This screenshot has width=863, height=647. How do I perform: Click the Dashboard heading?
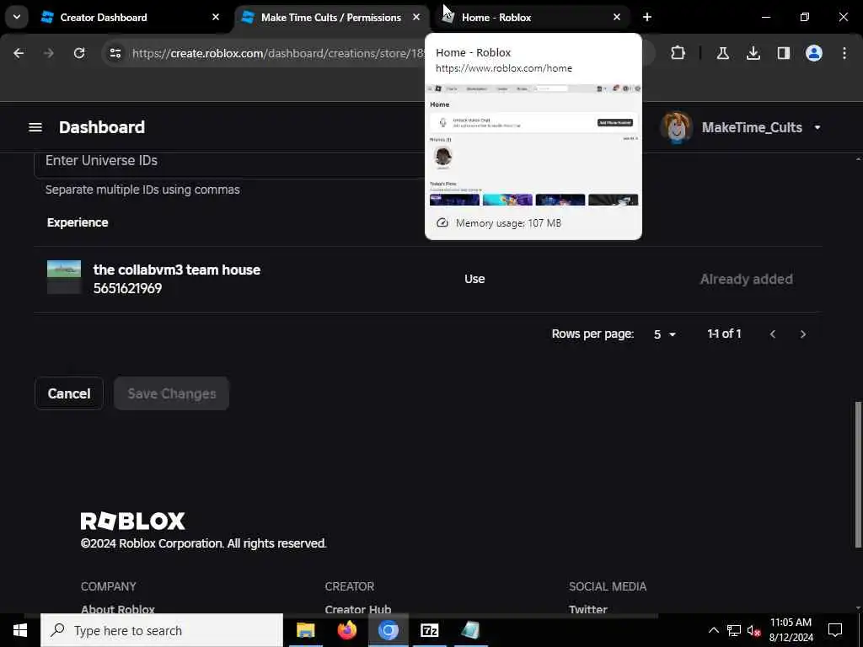[102, 127]
